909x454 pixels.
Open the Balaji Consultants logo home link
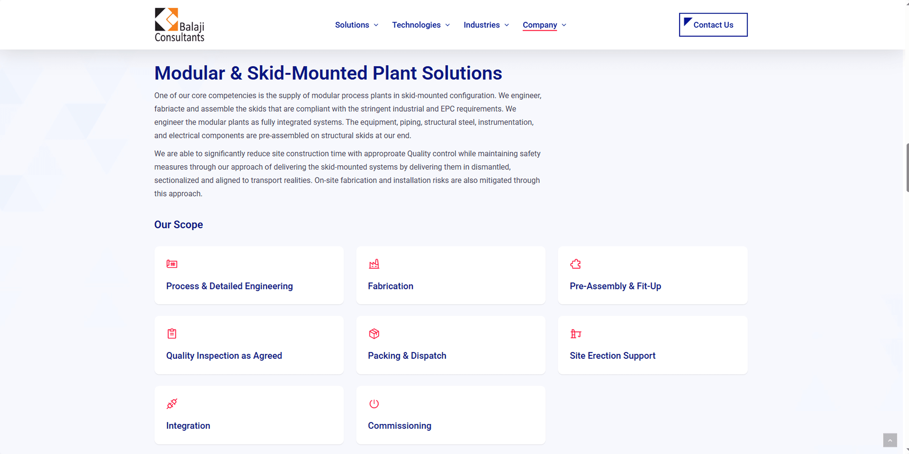[180, 25]
